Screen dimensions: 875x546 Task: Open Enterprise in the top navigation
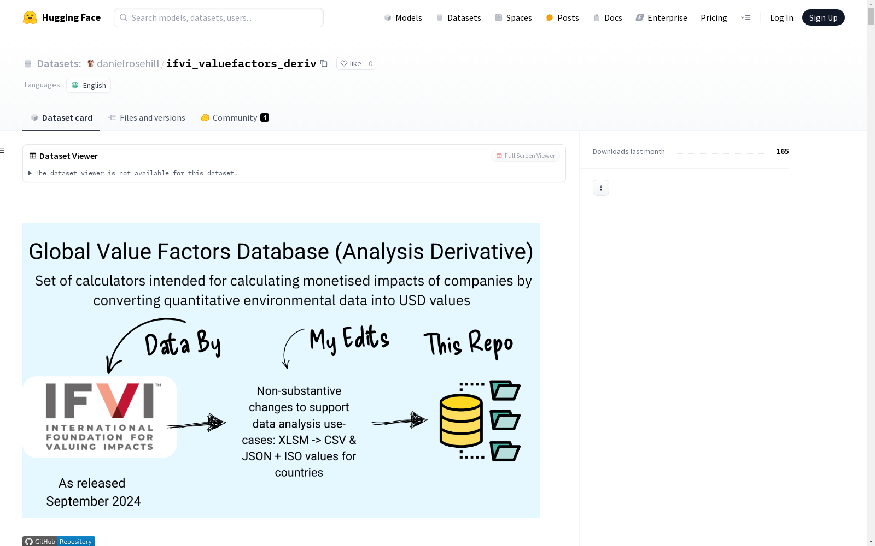(661, 17)
